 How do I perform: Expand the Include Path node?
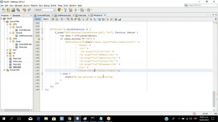[4, 70]
